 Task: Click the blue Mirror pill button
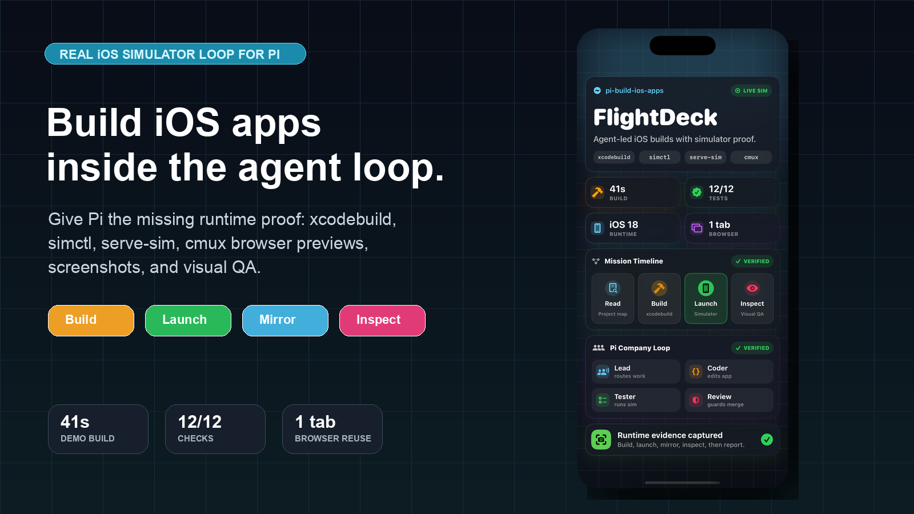[x=285, y=320]
